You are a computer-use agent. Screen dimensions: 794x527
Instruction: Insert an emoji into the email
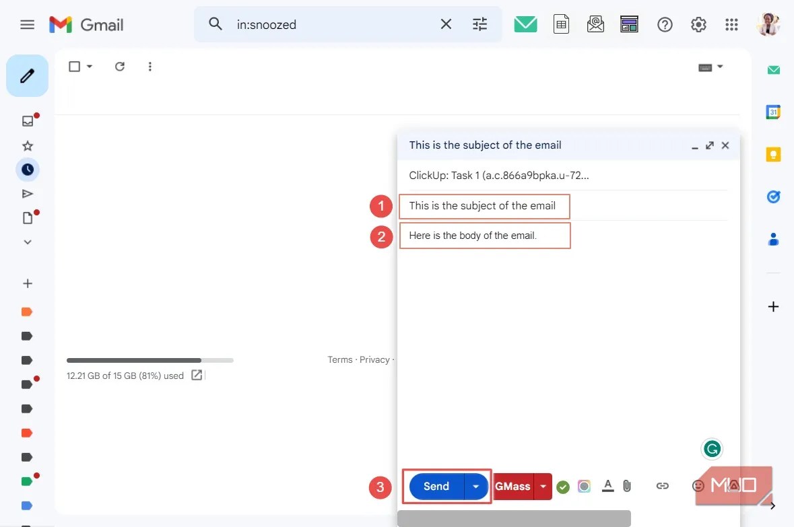point(698,485)
